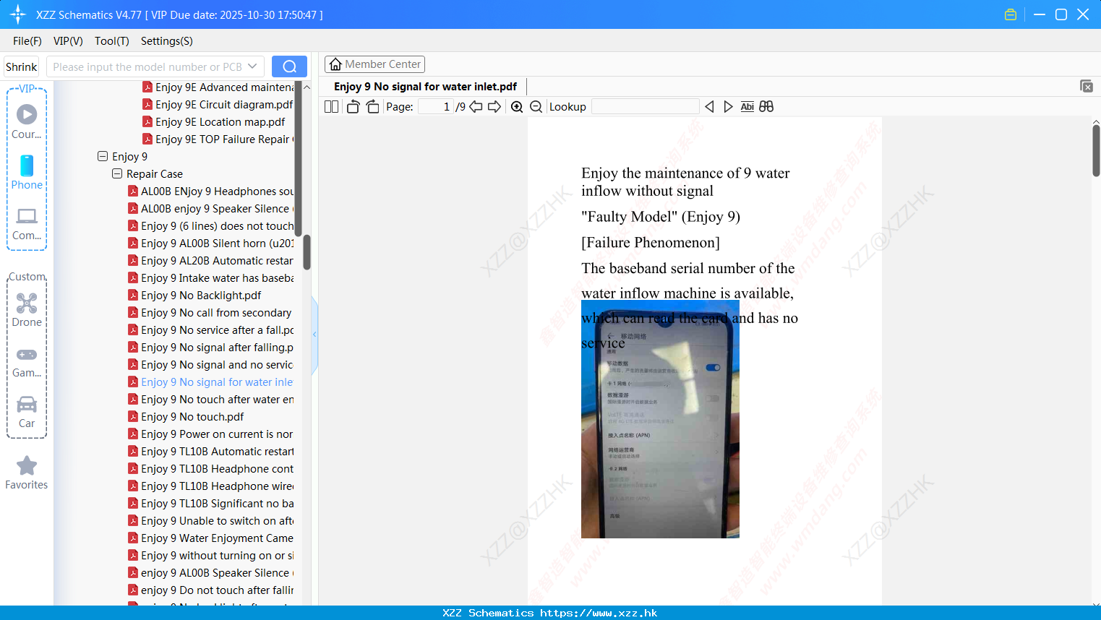Open Member Center
1101x620 pixels.
(374, 64)
